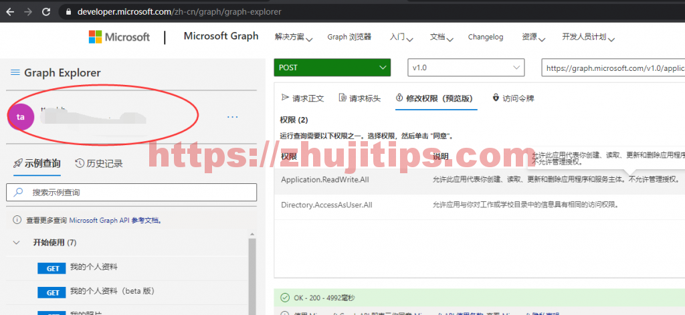
Task: Expand the 入门 menu
Action: [401, 37]
